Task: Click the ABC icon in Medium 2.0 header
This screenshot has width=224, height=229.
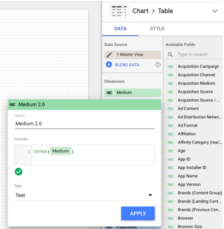Action: tap(13, 105)
